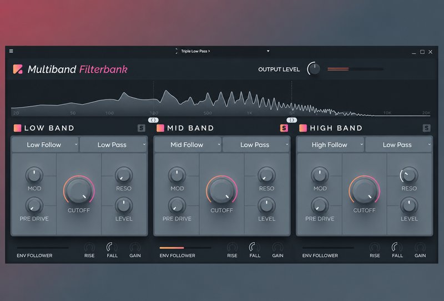Minimize the plugin window
444x301 pixels.
coord(413,52)
